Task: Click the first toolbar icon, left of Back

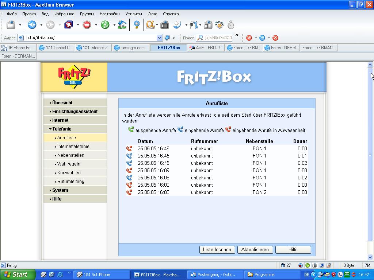Action: pyautogui.click(x=11, y=25)
